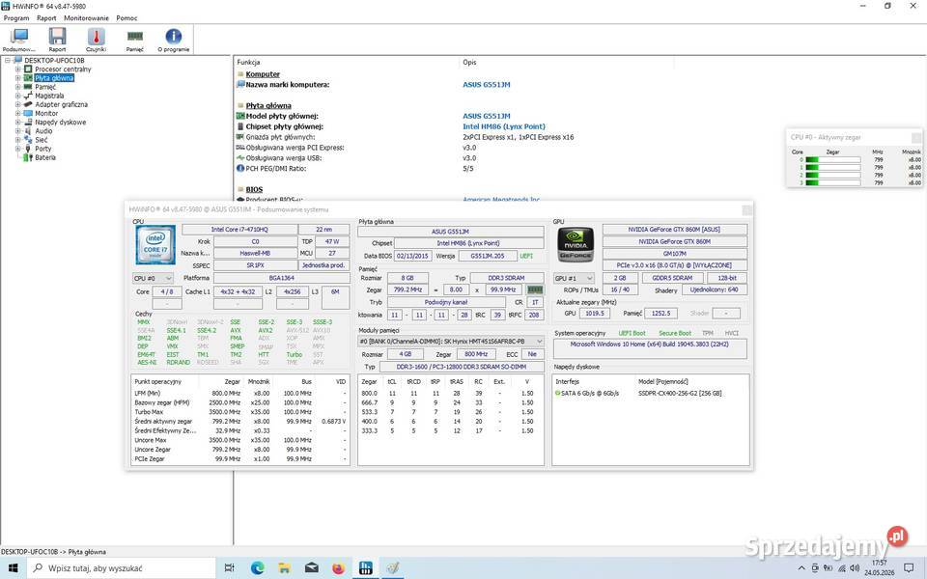The image size is (927, 579).
Task: Open the Raport menu
Action: point(46,18)
